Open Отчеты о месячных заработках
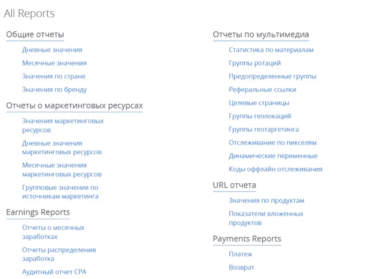Image resolution: width=392 pixels, height=279 pixels. coord(53,232)
